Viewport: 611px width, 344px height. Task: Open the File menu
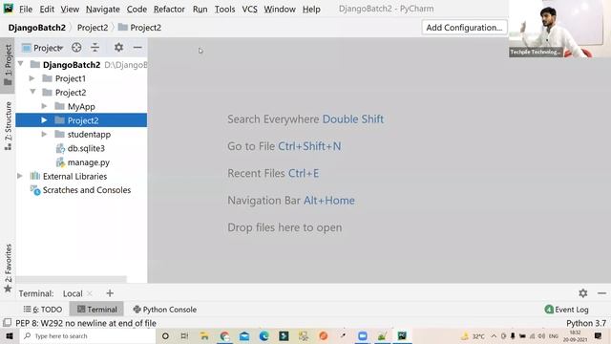[26, 9]
